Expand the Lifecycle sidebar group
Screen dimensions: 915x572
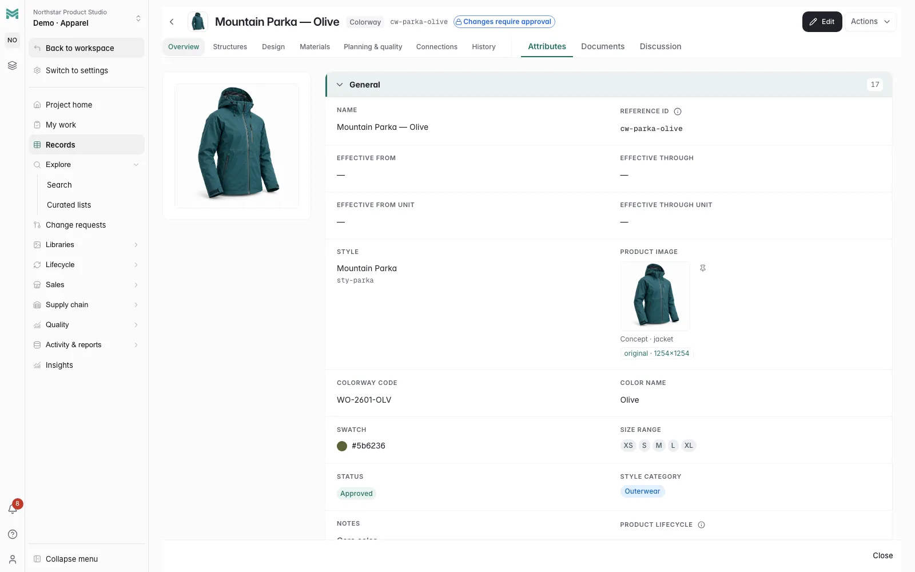[x=86, y=265]
